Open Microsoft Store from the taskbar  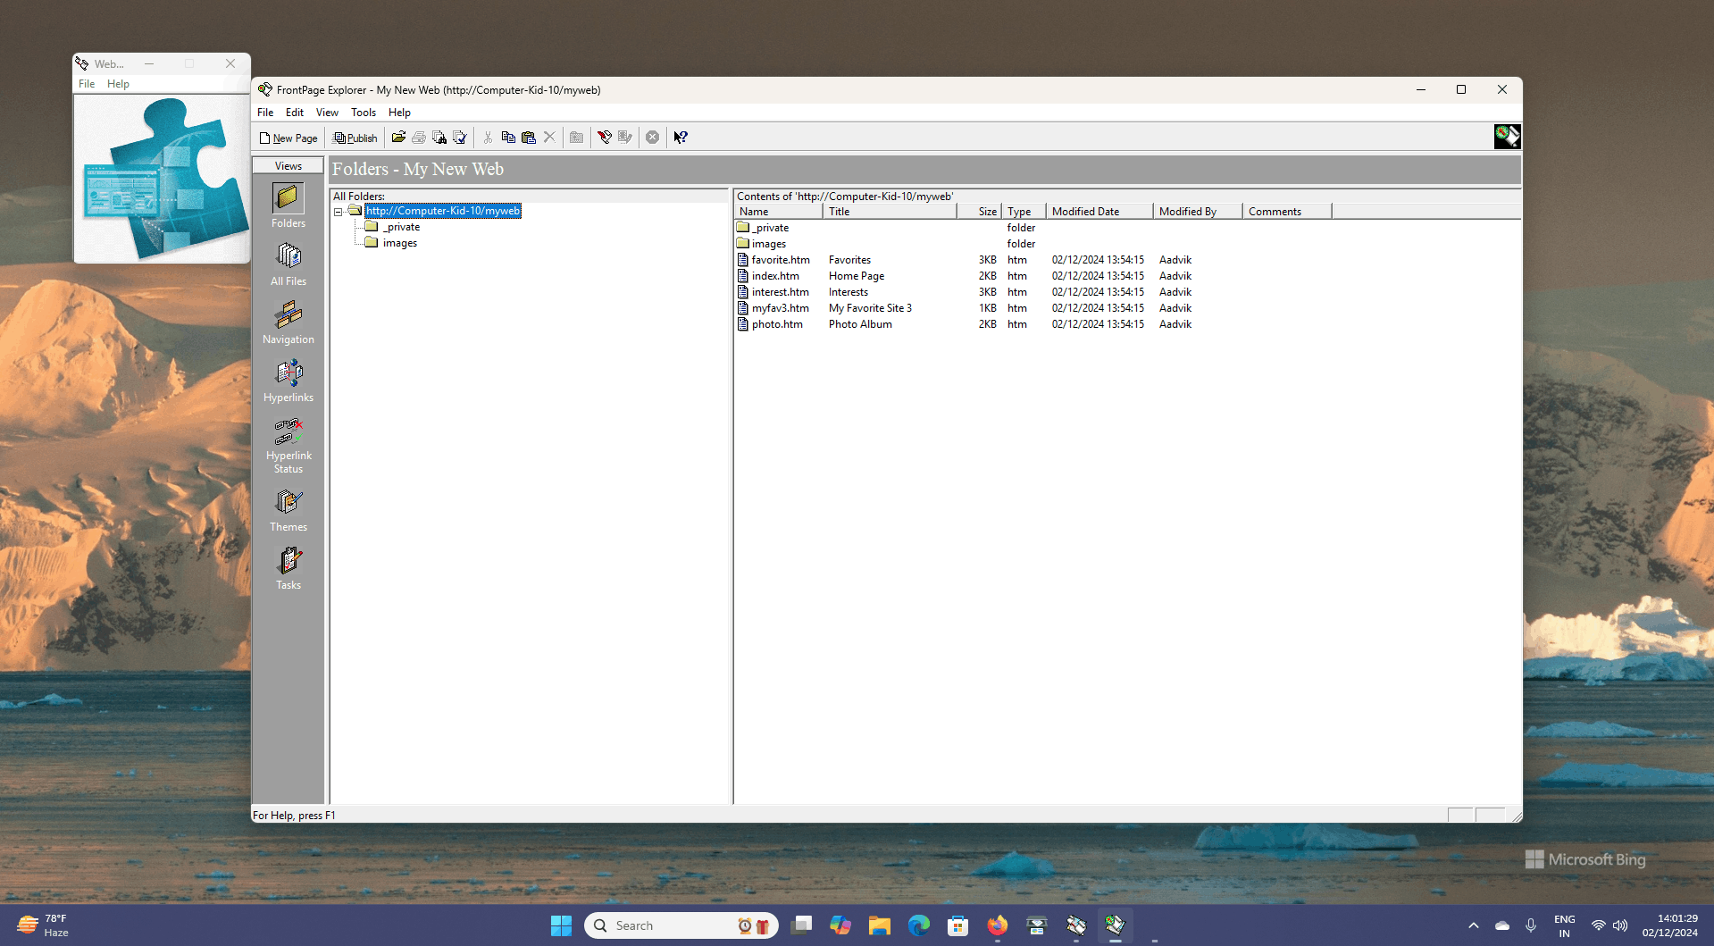tap(958, 925)
